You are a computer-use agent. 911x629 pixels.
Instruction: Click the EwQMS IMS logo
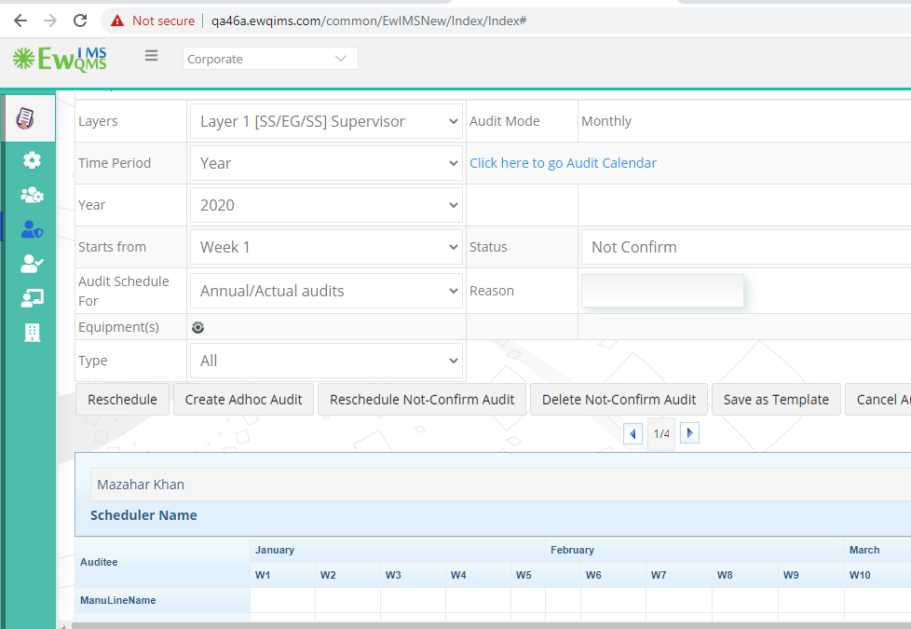tap(60, 59)
